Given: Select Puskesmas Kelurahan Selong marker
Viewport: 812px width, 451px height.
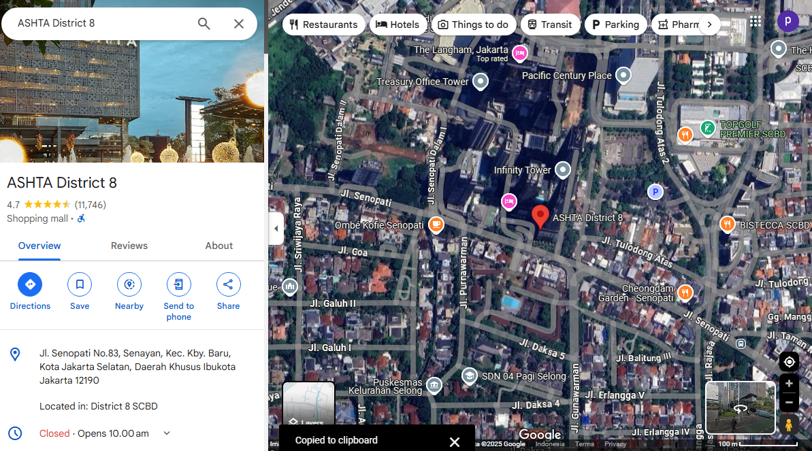Looking at the screenshot, I should tap(434, 385).
